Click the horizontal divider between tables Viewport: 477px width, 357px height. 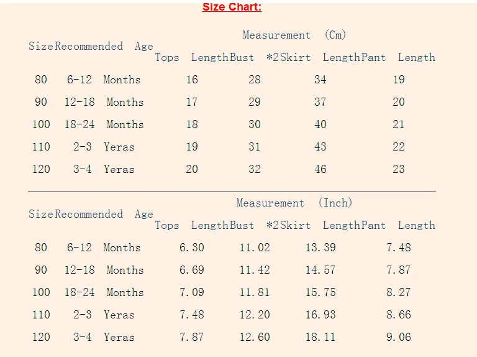[x=232, y=192]
